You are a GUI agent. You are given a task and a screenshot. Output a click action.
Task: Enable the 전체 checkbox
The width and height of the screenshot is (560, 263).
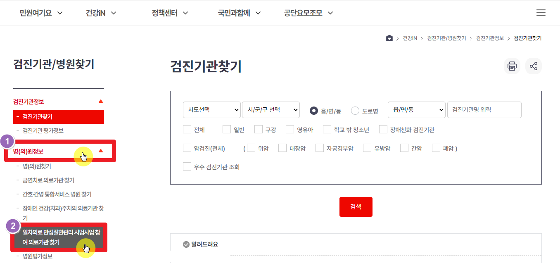point(187,129)
